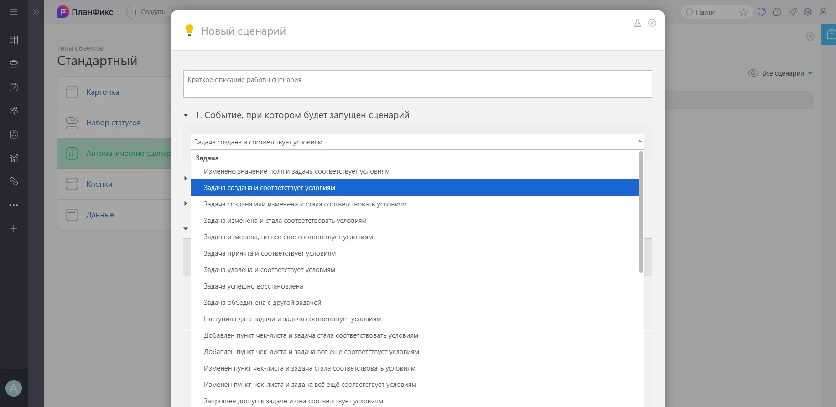
Task: Open the purple AI assistant chat icon
Action: [761, 12]
